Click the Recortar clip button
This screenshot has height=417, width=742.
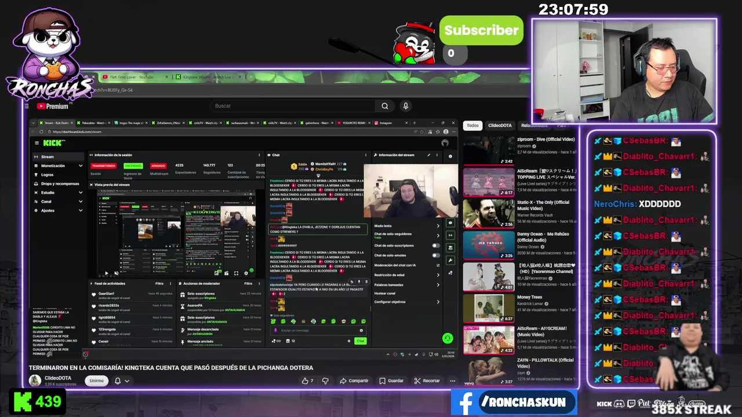coord(427,381)
